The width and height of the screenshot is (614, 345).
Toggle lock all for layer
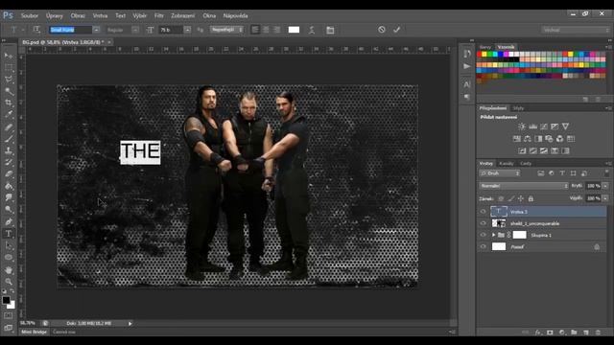pyautogui.click(x=531, y=198)
